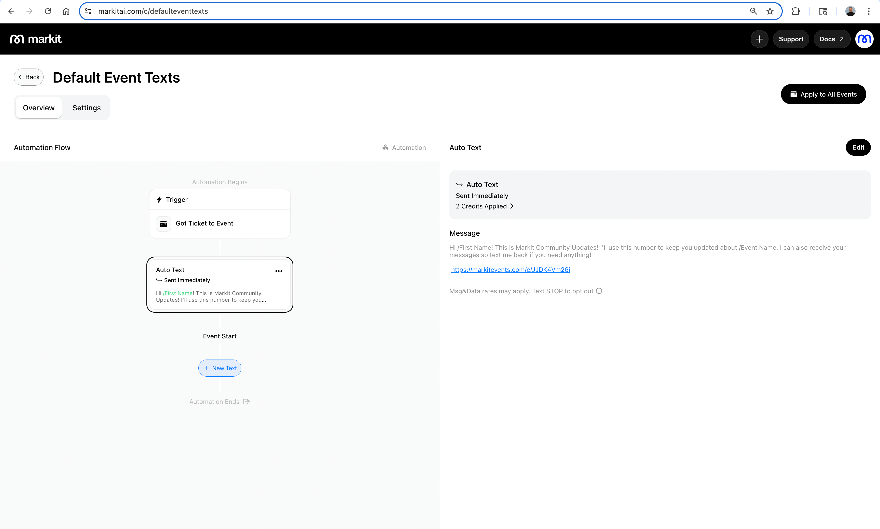Viewport: 880px width, 529px height.
Task: Open zoom magnifier icon in address bar
Action: [x=753, y=11]
